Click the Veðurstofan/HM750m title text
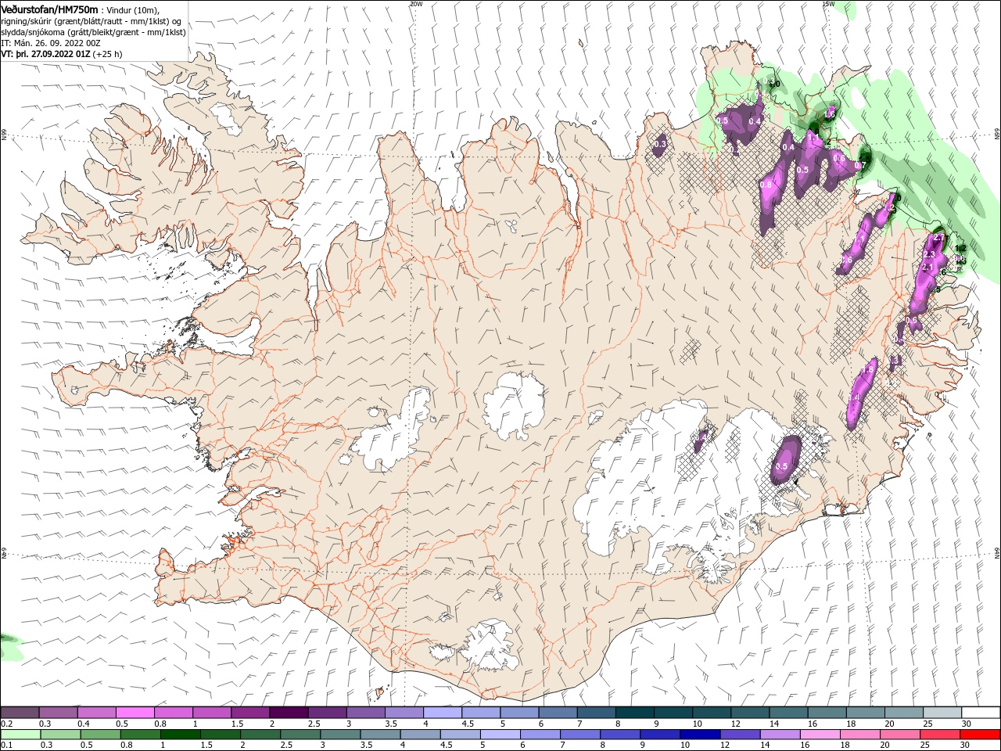This screenshot has height=751, width=1001. (49, 9)
